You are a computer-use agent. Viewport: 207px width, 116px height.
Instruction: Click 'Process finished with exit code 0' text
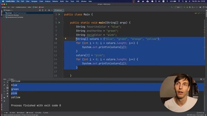(x=36, y=105)
